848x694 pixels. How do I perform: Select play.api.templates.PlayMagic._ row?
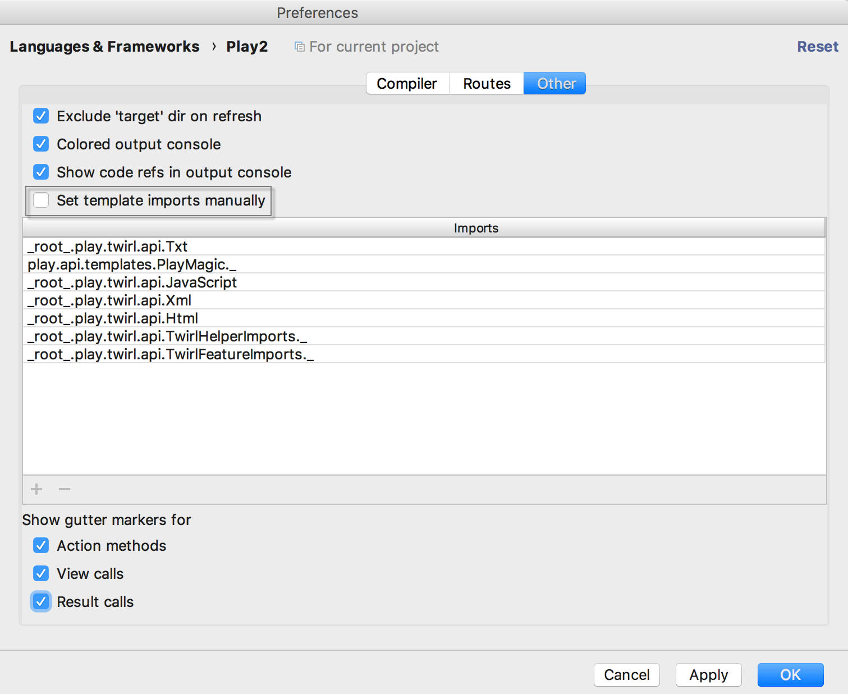(424, 264)
